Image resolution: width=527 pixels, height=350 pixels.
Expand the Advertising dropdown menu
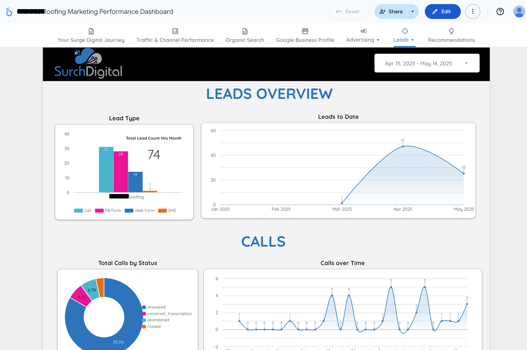(x=379, y=40)
